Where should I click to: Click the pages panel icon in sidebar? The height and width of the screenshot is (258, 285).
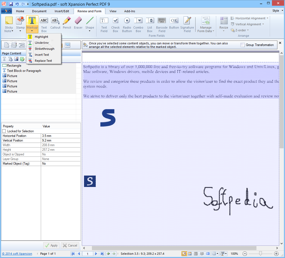7,45
